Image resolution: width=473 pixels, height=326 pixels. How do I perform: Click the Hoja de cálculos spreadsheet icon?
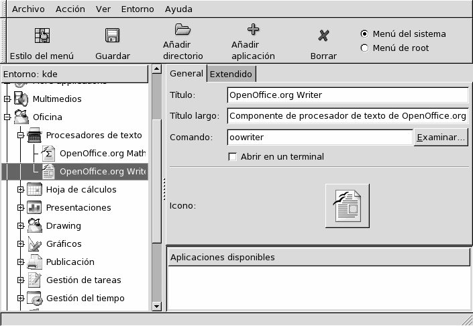click(34, 189)
